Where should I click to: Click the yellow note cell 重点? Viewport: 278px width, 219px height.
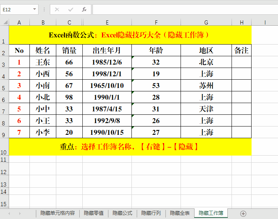pyautogui.click(x=130, y=147)
